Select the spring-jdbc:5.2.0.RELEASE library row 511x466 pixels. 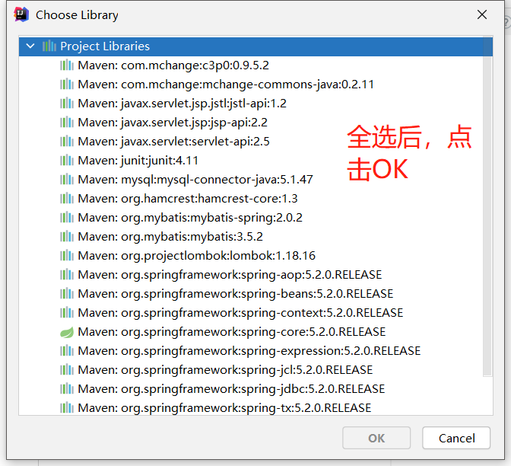(231, 389)
